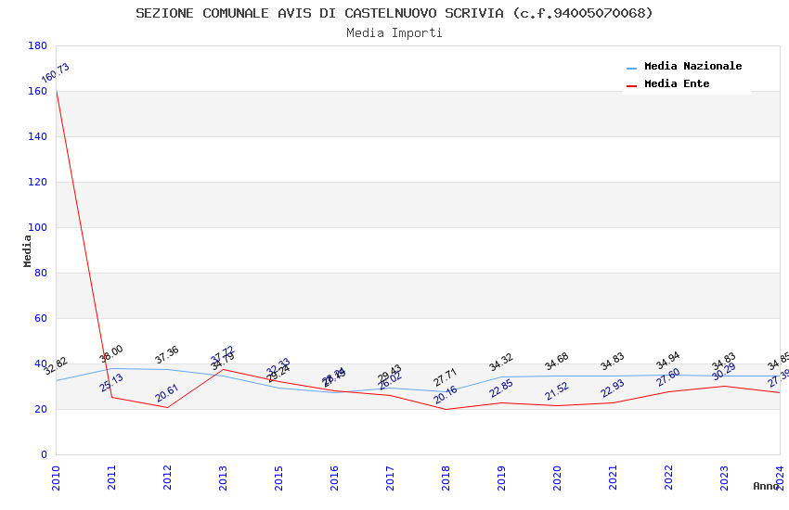The height and width of the screenshot is (510, 789).
Task: Click the 20.16 data label
Action: [x=446, y=395]
